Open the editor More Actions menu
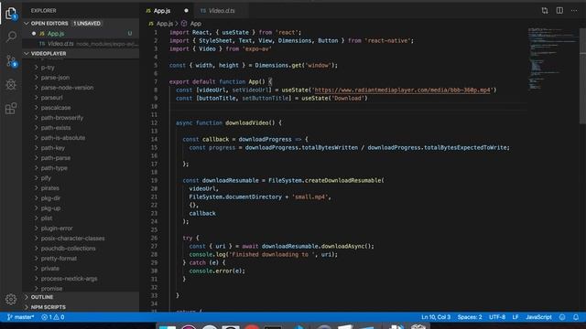Image resolution: width=586 pixels, height=329 pixels. (x=574, y=10)
